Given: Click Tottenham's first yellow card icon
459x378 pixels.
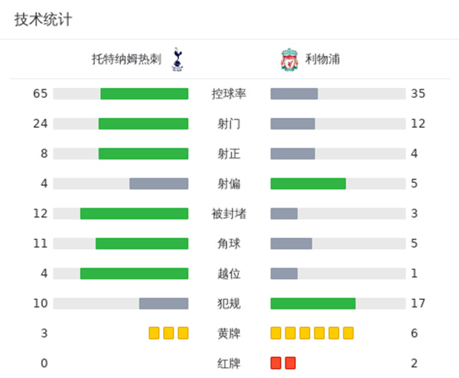Looking at the screenshot, I should [x=154, y=333].
